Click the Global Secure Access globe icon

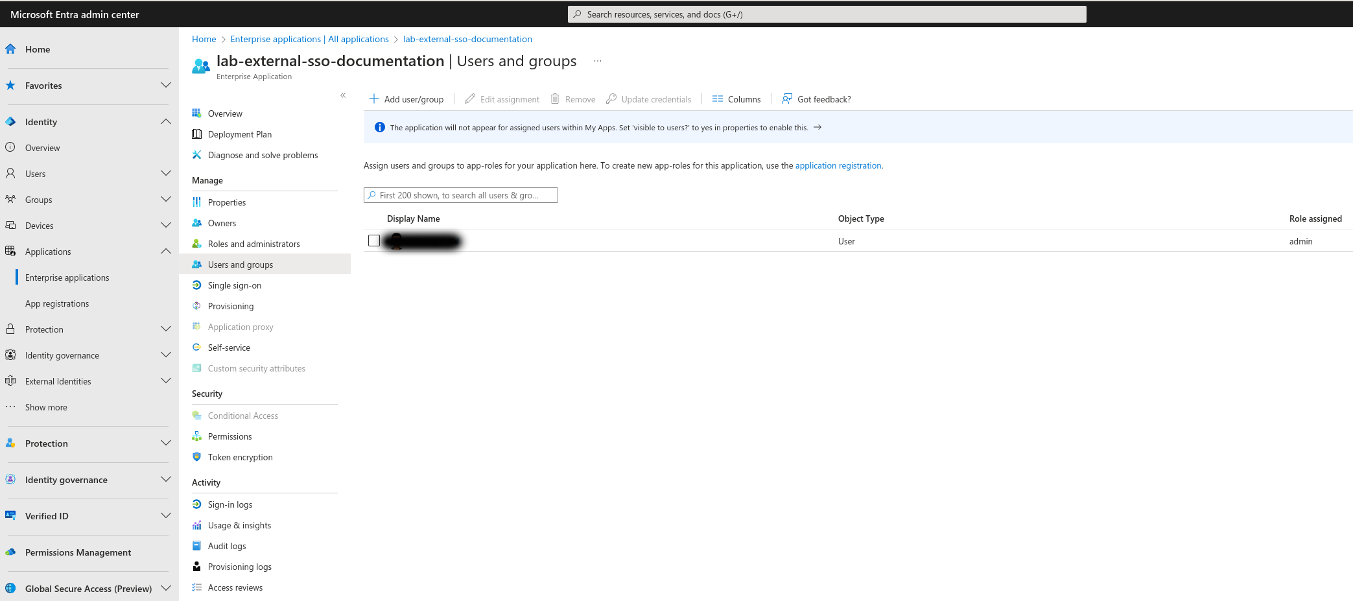point(10,588)
